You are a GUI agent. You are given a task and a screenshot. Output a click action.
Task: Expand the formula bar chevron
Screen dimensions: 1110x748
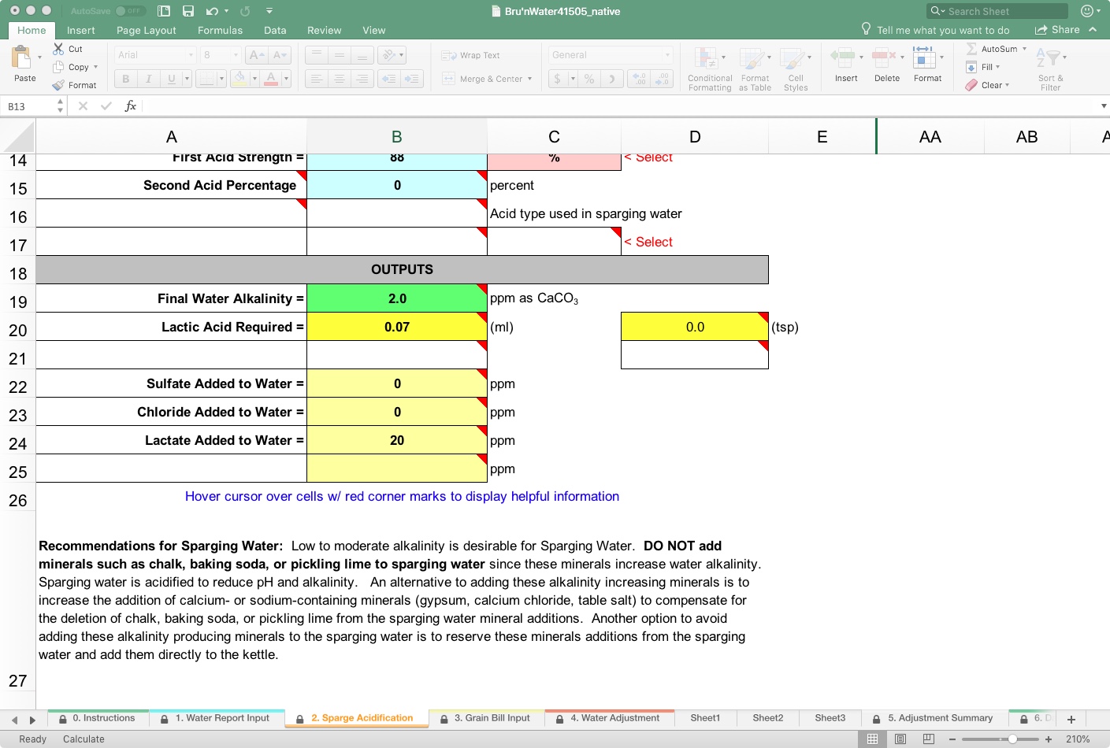[x=1103, y=106]
